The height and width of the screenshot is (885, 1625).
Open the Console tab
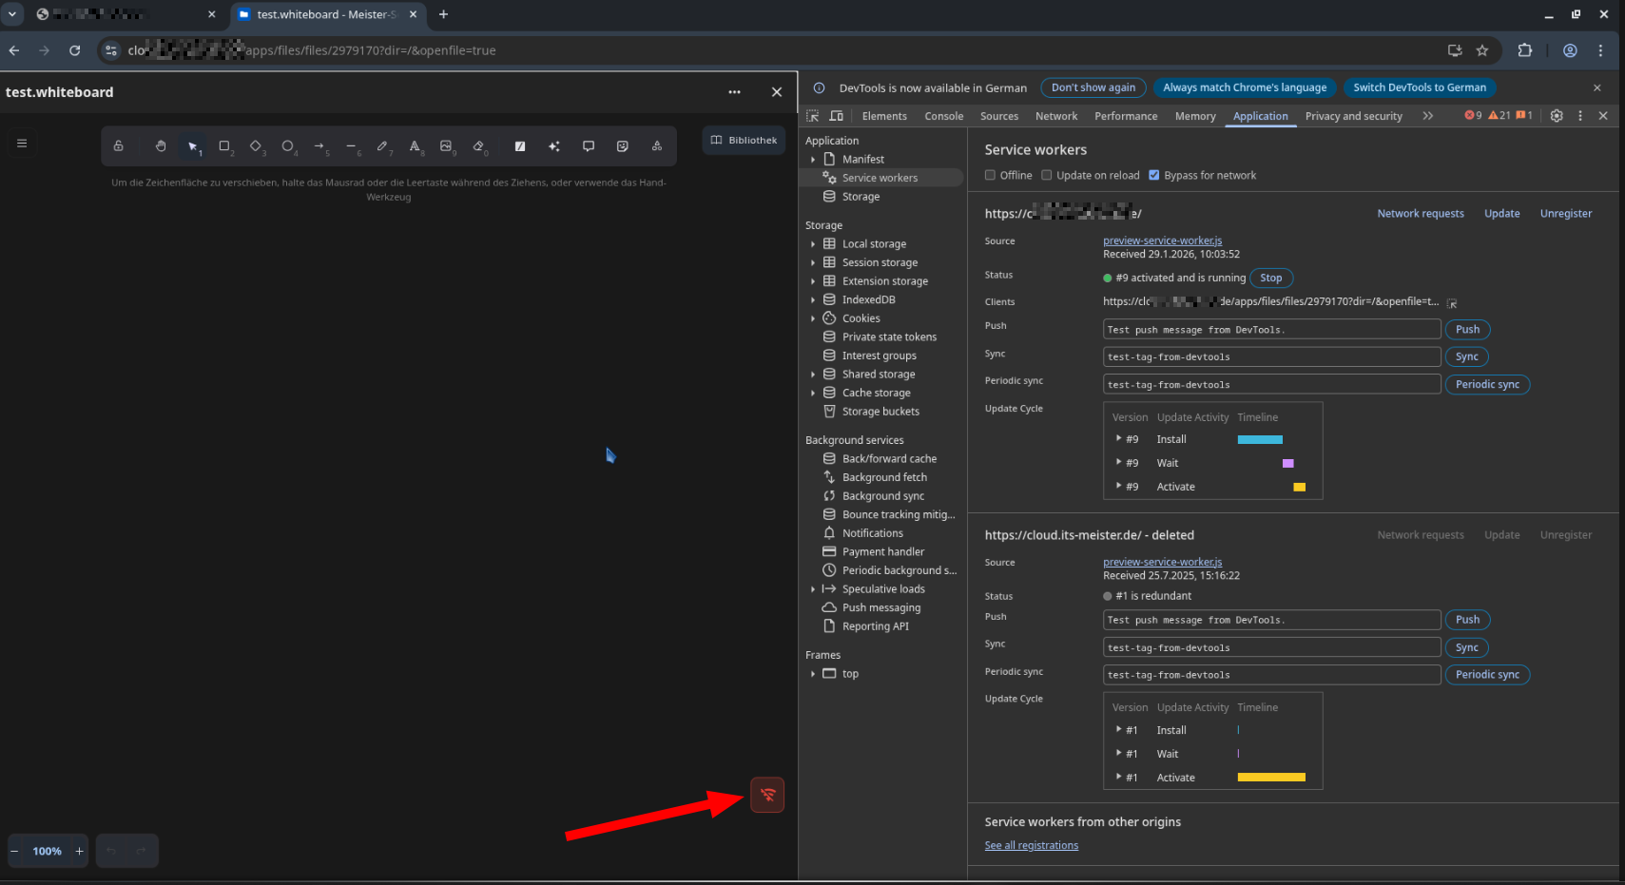click(943, 116)
